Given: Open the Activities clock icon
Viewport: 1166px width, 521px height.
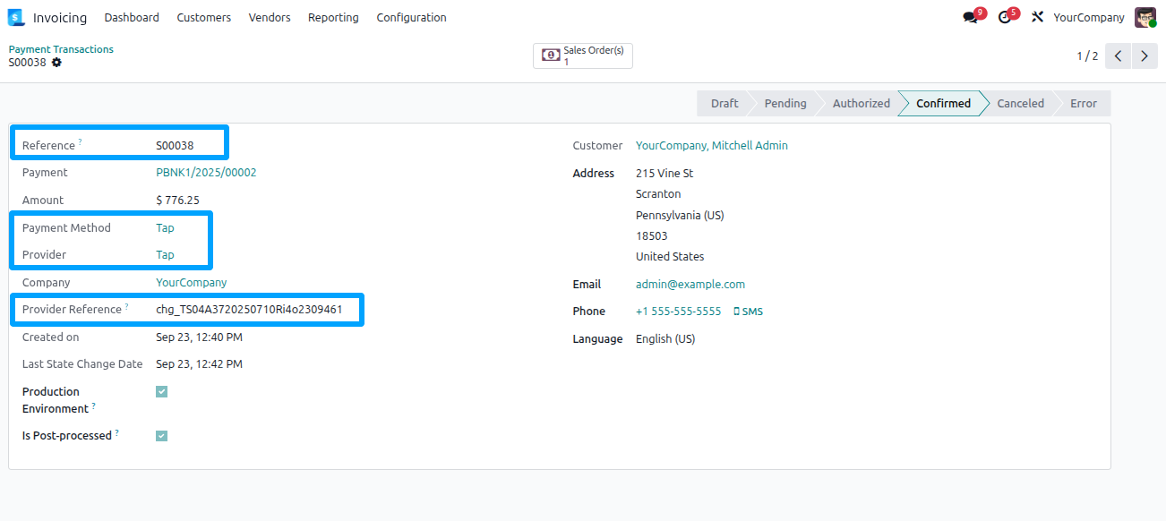Looking at the screenshot, I should (x=1005, y=17).
